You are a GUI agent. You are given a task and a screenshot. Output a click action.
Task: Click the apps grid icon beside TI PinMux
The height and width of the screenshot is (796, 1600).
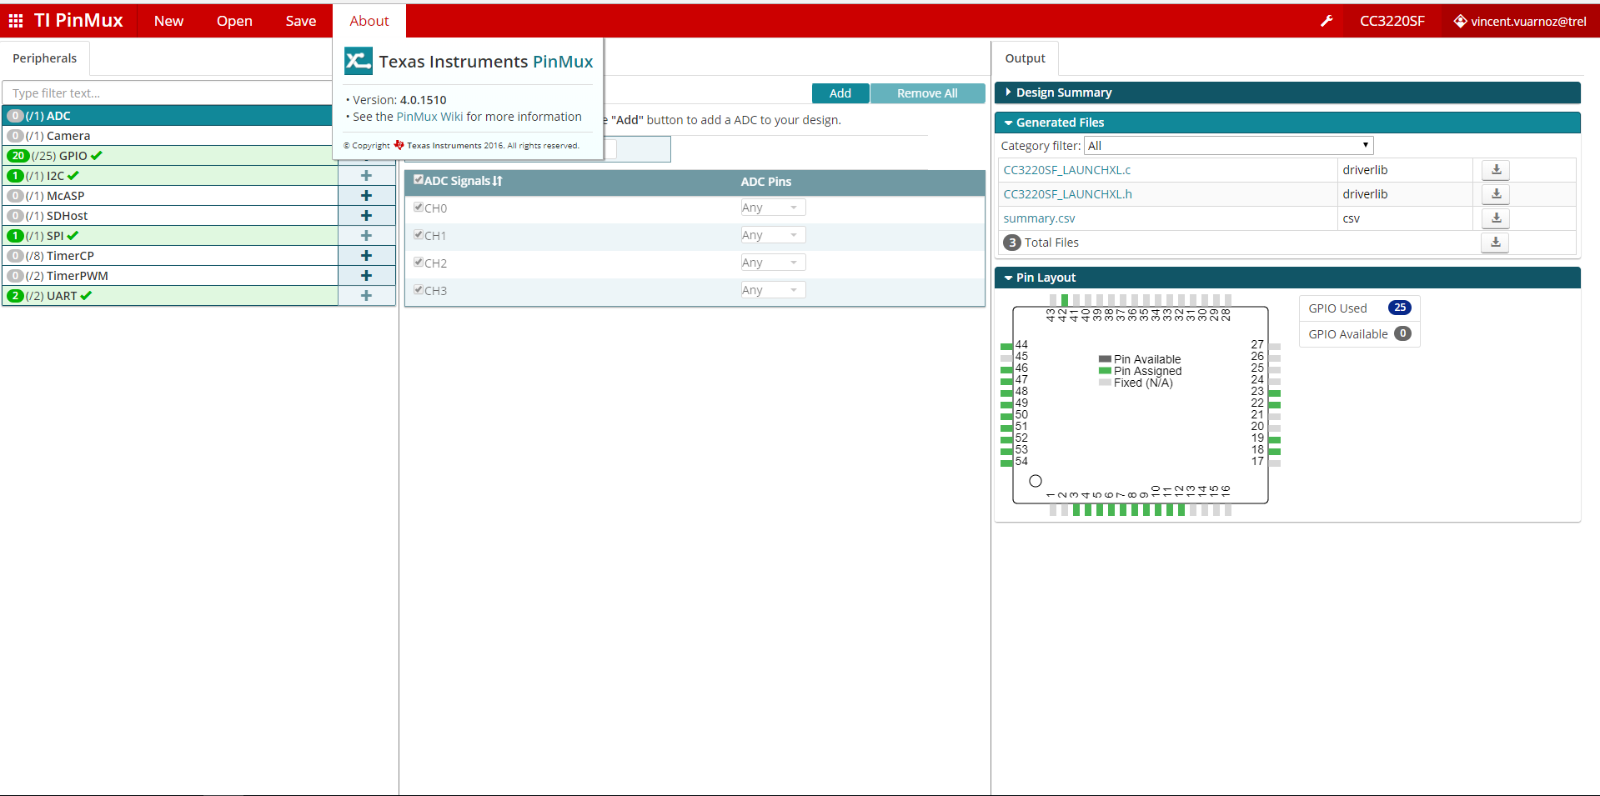point(16,21)
